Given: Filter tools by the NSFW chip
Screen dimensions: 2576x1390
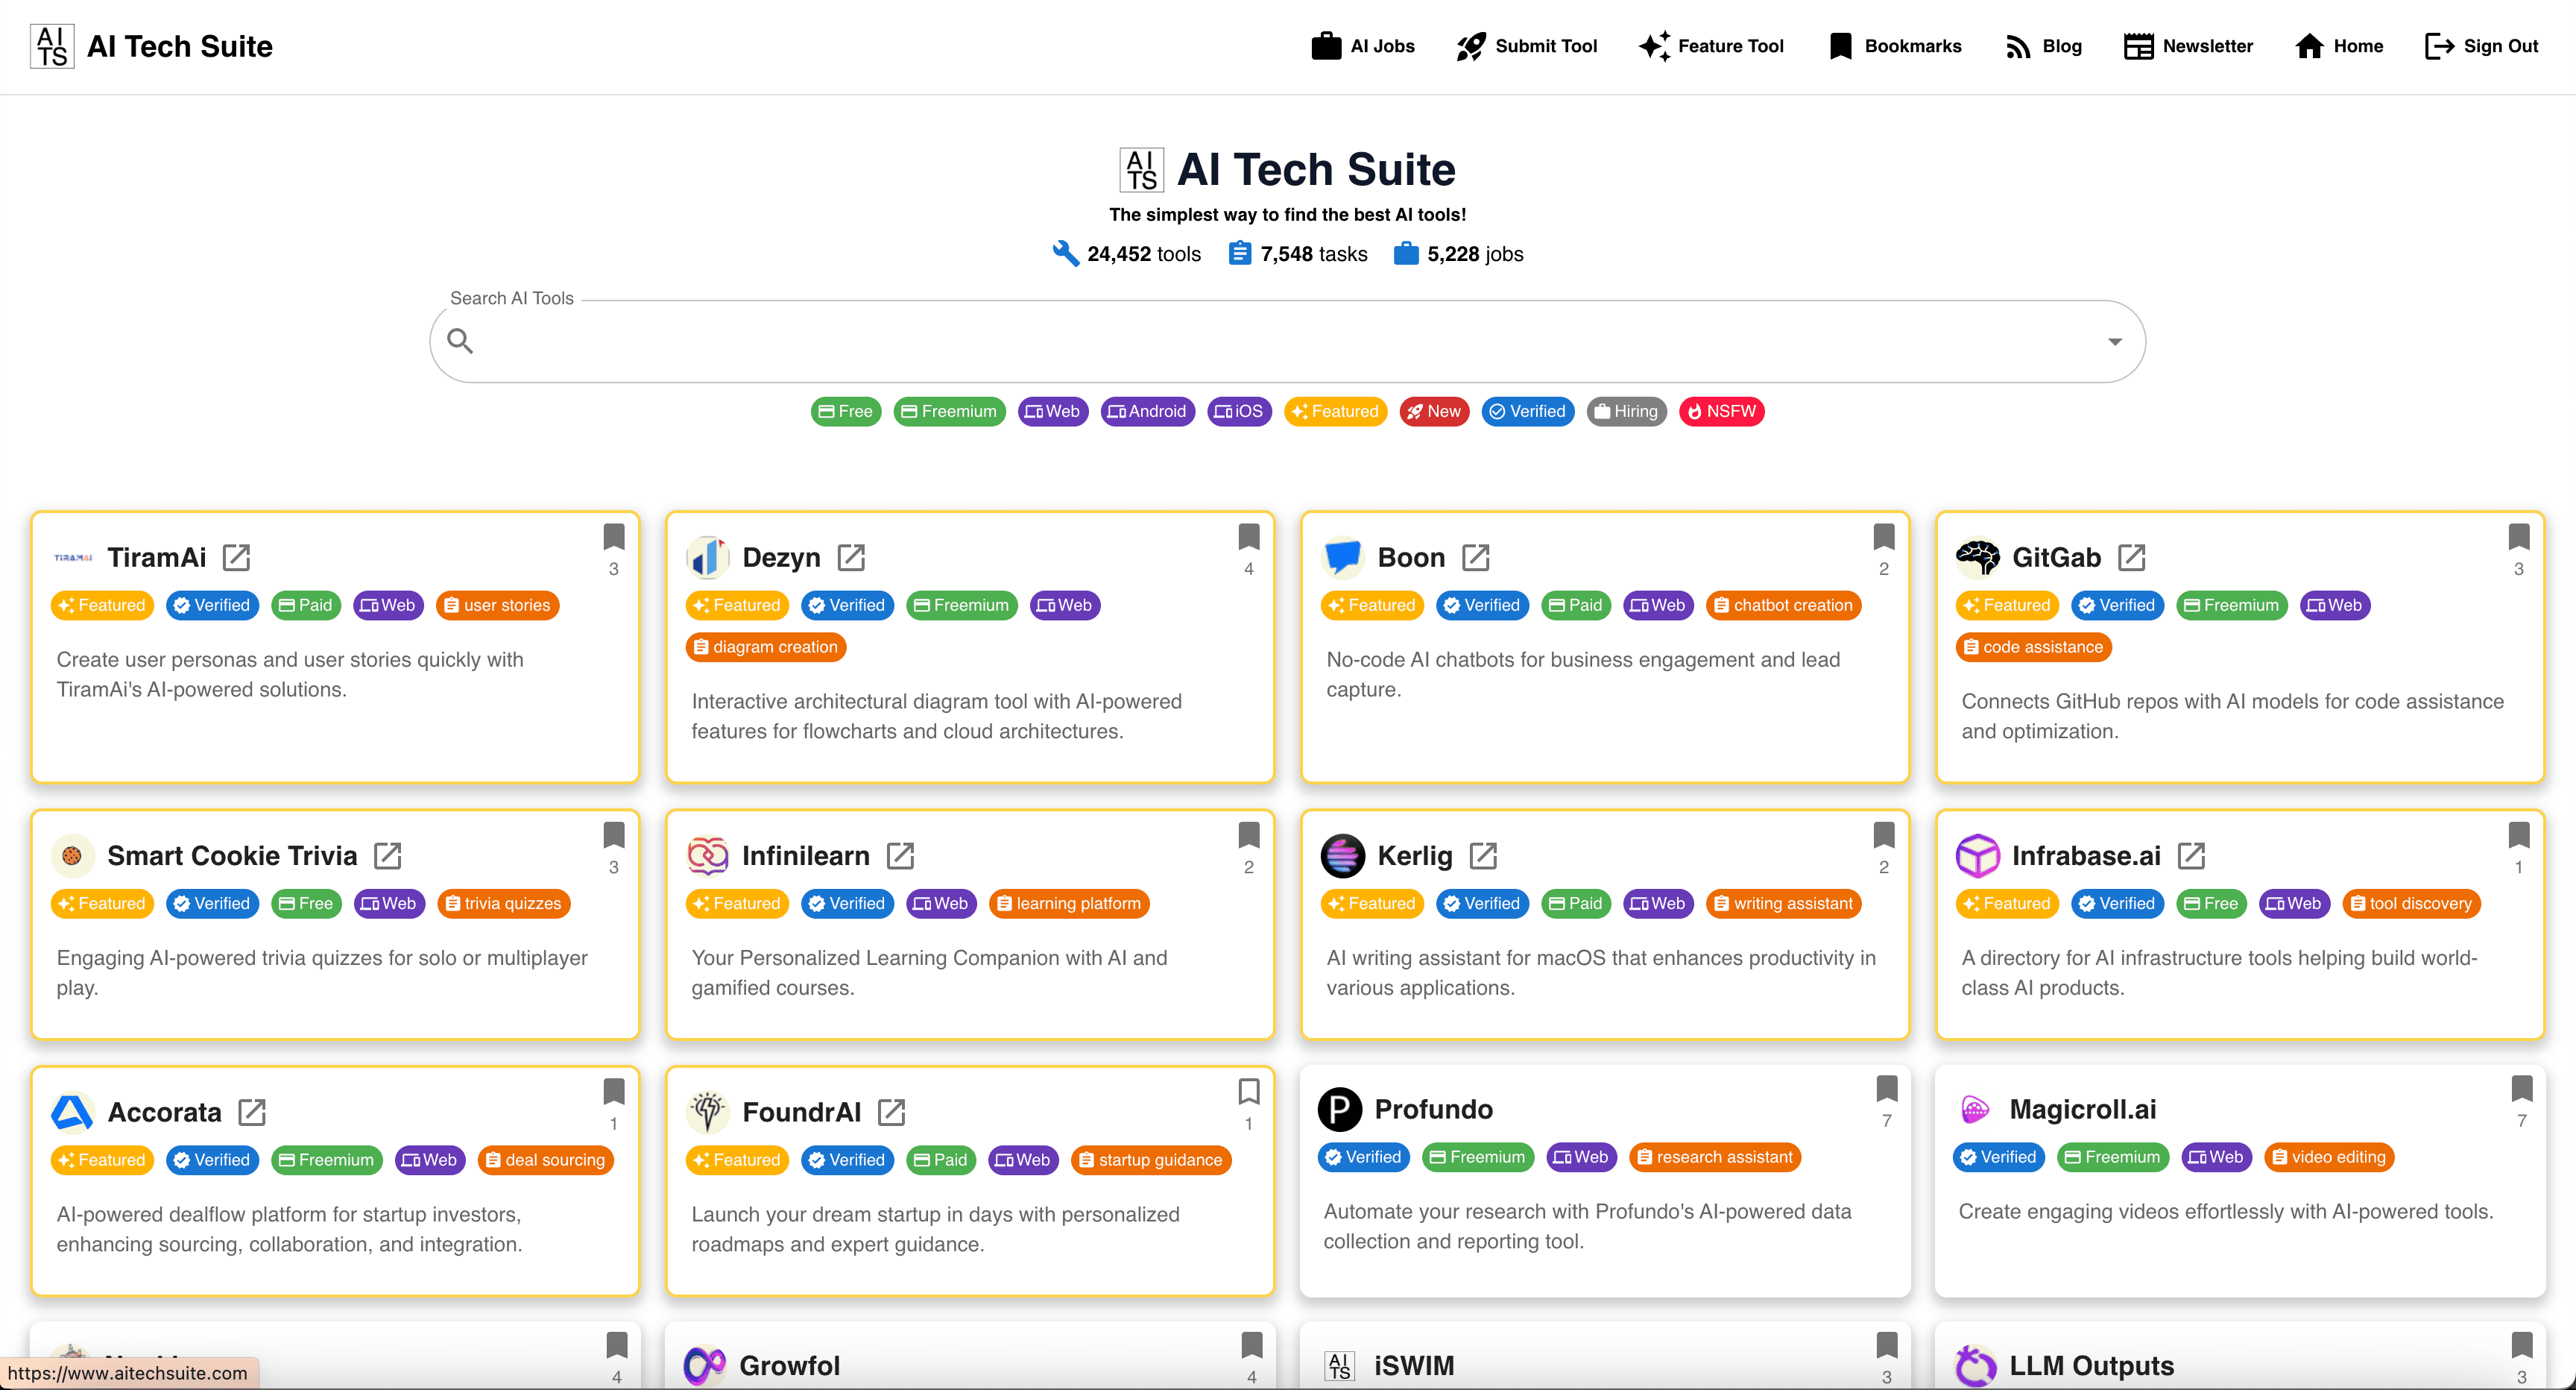Looking at the screenshot, I should (1722, 412).
